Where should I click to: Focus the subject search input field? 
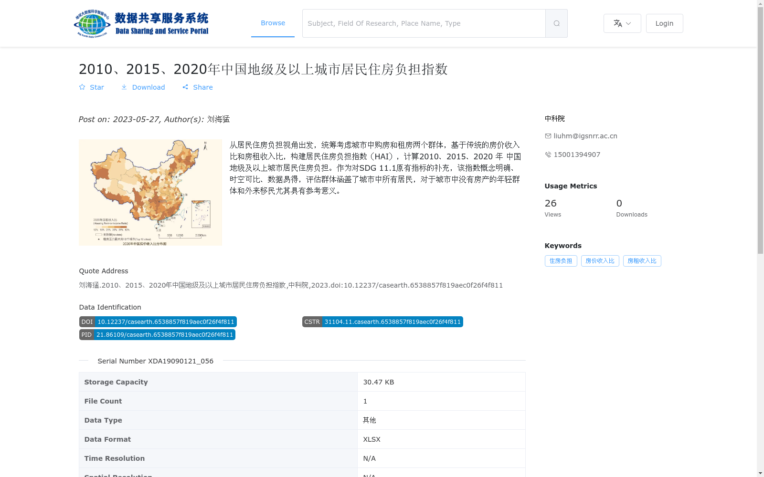pyautogui.click(x=424, y=23)
